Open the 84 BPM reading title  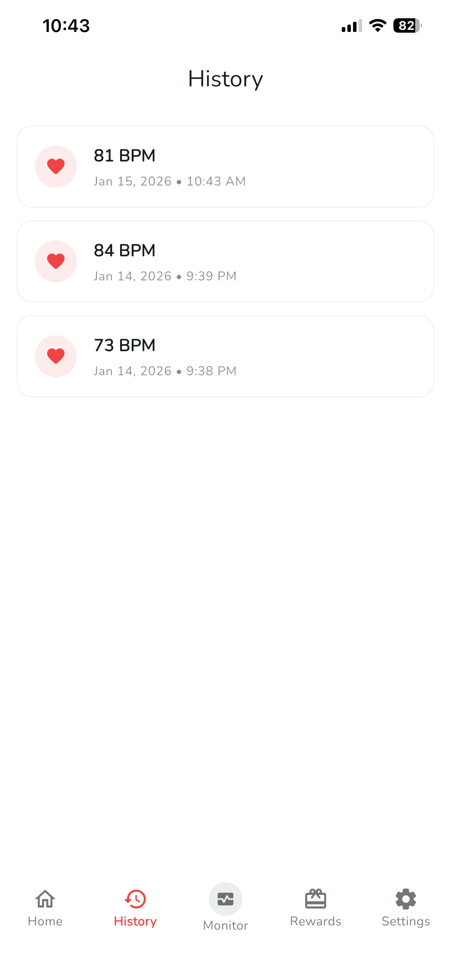pos(125,250)
